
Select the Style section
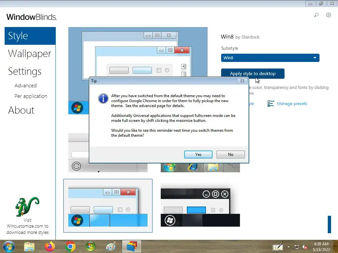point(30,36)
